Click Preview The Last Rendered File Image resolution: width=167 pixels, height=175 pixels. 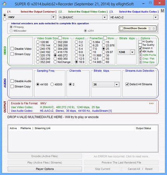click(121, 163)
